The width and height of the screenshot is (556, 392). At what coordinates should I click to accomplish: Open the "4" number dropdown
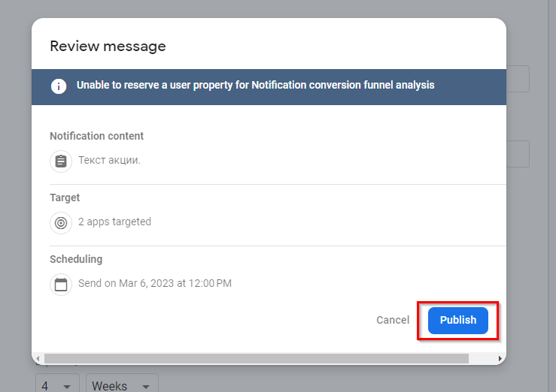(x=56, y=385)
